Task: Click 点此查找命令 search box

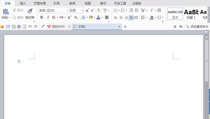Action: (x=197, y=27)
